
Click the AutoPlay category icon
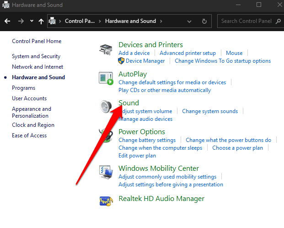[107, 78]
